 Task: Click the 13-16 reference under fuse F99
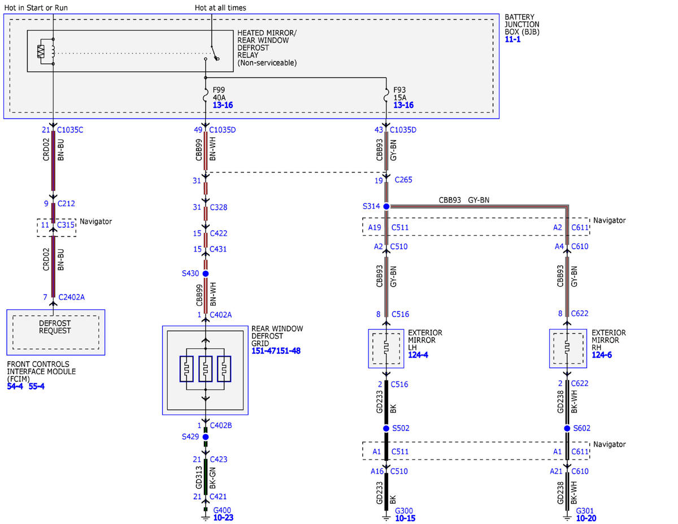[223, 105]
